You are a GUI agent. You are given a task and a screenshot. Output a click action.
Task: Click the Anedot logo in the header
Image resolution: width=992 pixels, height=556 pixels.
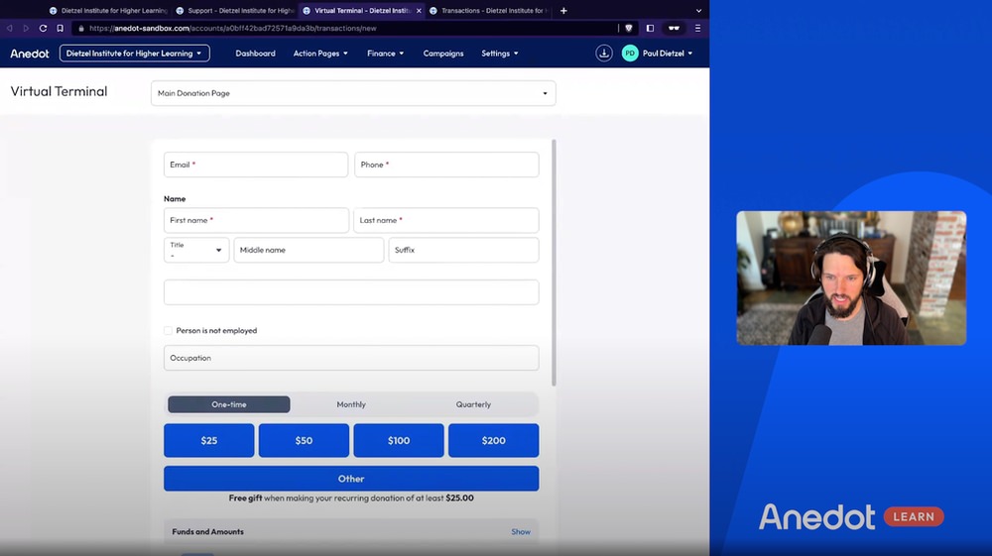tap(29, 54)
